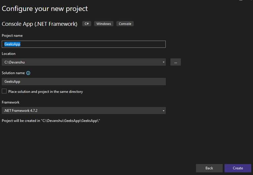Click into the Solution name field
Screen dimensions: 253x175
84,82
